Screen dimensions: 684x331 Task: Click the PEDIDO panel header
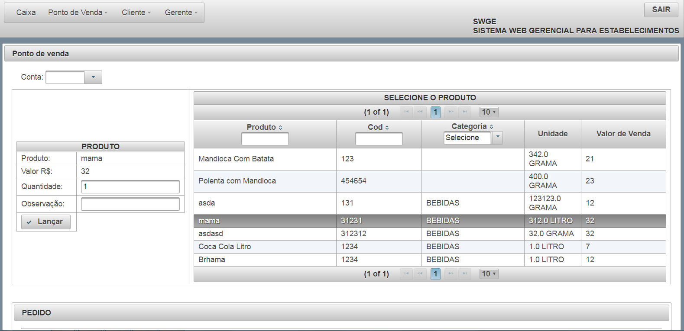click(x=341, y=313)
